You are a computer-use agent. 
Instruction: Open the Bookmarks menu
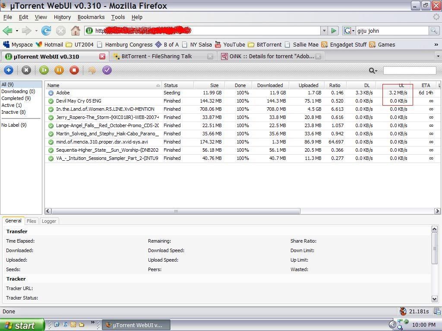(91, 17)
